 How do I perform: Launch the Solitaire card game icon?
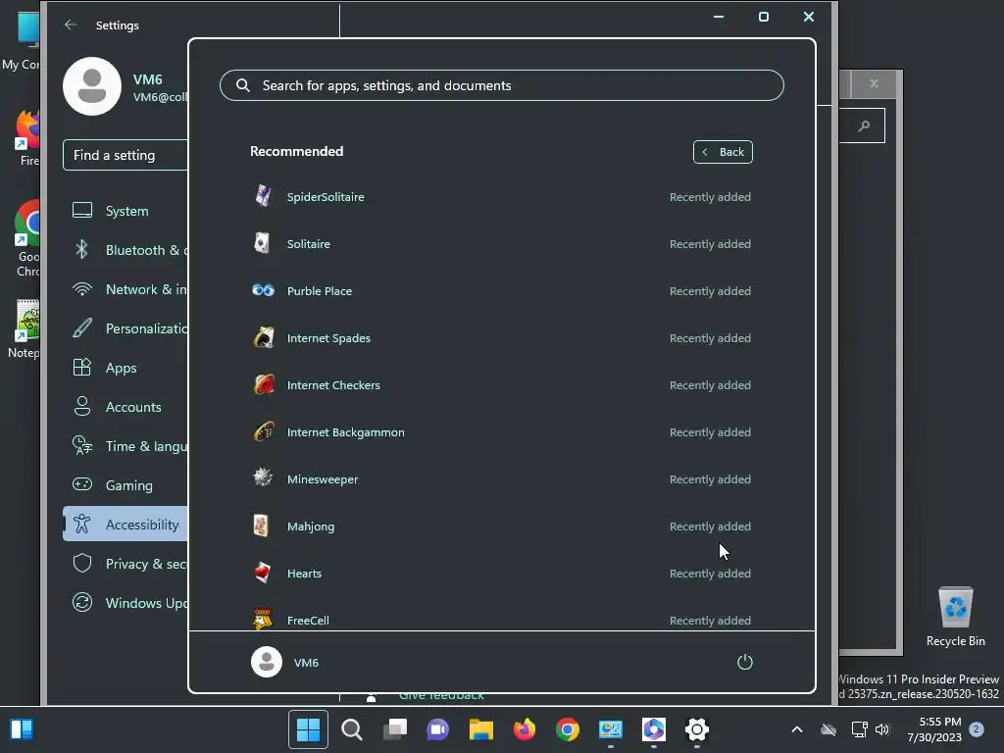263,243
